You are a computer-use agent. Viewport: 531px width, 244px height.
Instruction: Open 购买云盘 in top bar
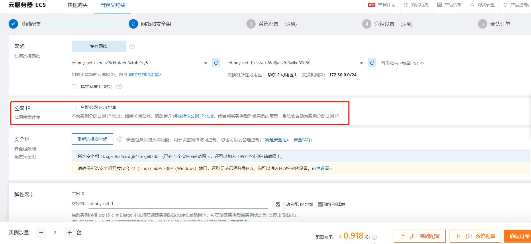pos(483,5)
